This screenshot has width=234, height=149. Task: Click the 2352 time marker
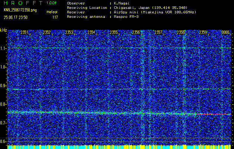tap(47, 32)
